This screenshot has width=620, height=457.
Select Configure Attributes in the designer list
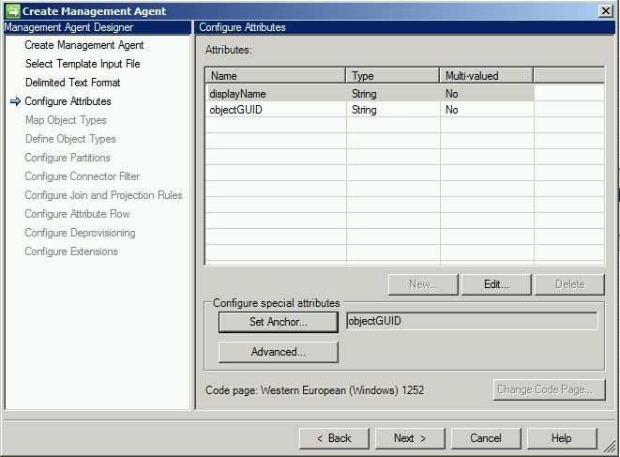(x=68, y=101)
